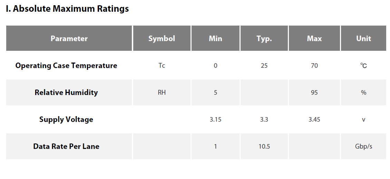
Task: Click the 3.45 maximum voltage value
Action: [314, 120]
